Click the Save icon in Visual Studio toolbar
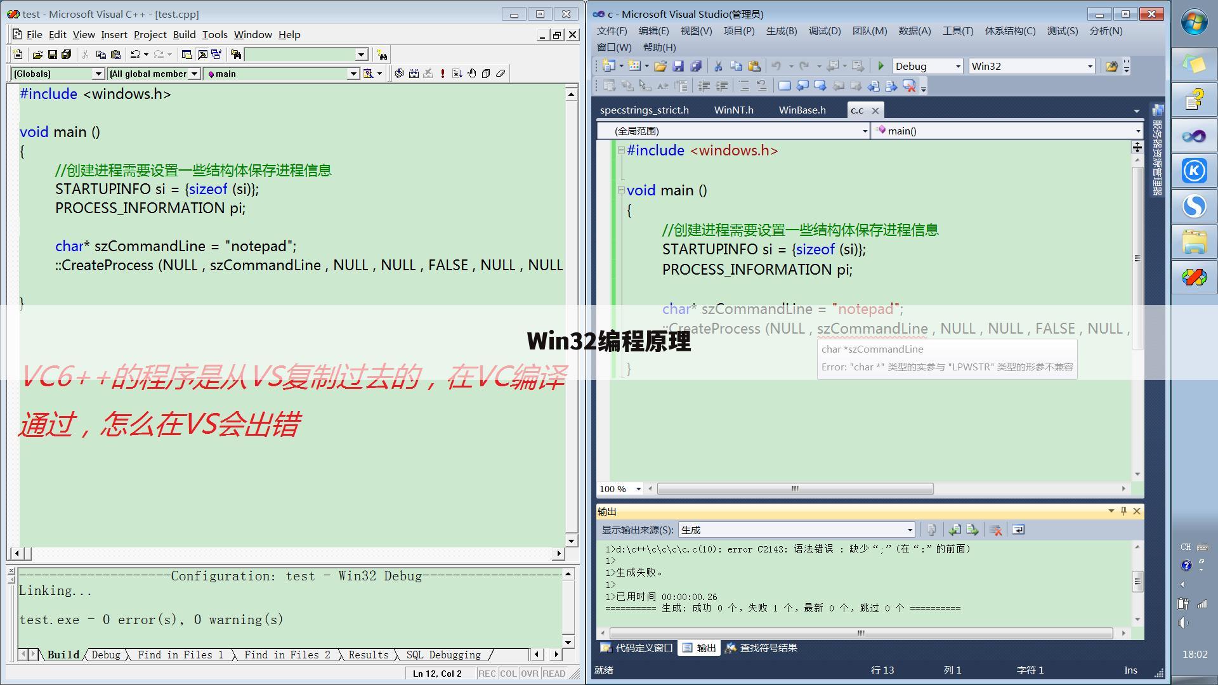The height and width of the screenshot is (685, 1218). click(x=678, y=66)
